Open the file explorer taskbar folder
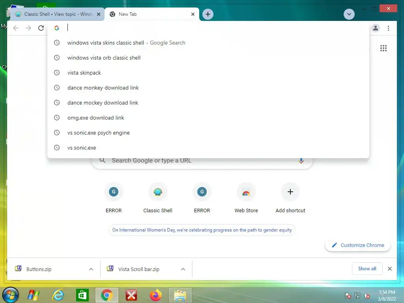Viewport: 404px width, 303px height. pyautogui.click(x=180, y=295)
